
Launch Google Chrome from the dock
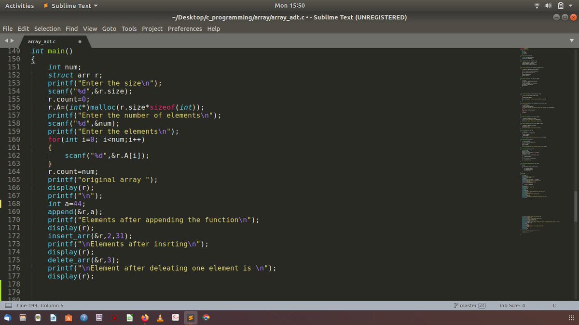pyautogui.click(x=206, y=318)
